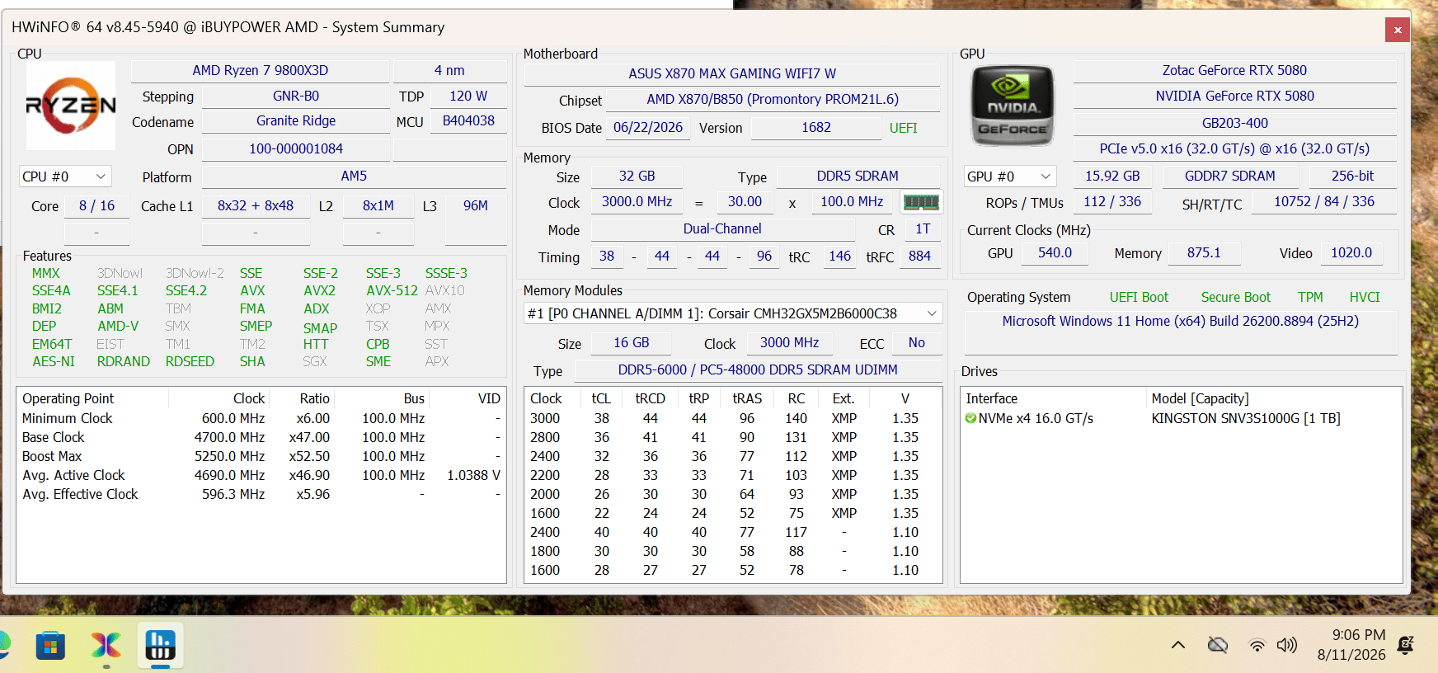The width and height of the screenshot is (1438, 673).
Task: Open the CPU #0 selector dropdown
Action: (x=65, y=176)
